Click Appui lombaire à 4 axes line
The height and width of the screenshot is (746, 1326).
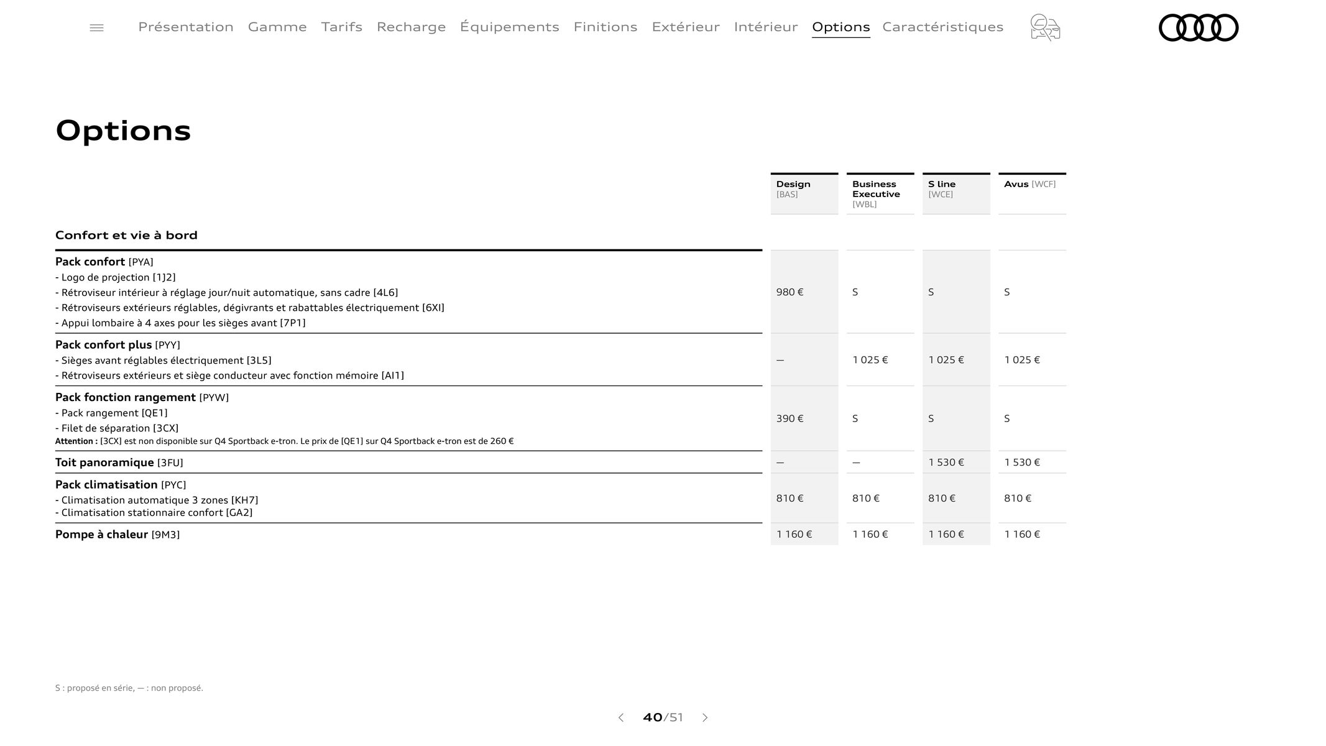(x=180, y=323)
